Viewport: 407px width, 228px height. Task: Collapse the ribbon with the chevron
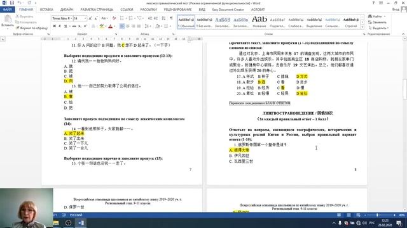(403, 34)
